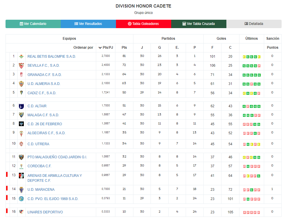Image resolution: width=288 pixels, height=218 pixels.
Task: Click the first result badge in the Real Betis row
Action: 244,57
